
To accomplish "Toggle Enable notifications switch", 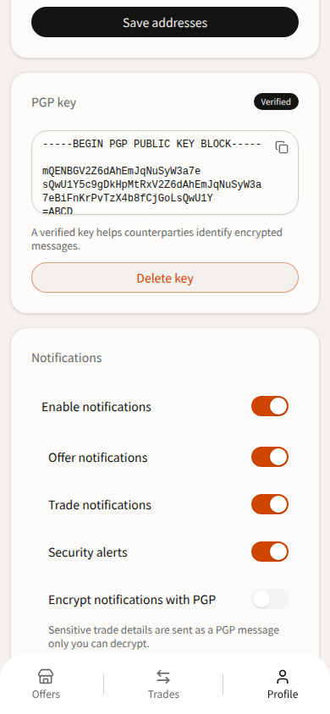I will [x=270, y=406].
